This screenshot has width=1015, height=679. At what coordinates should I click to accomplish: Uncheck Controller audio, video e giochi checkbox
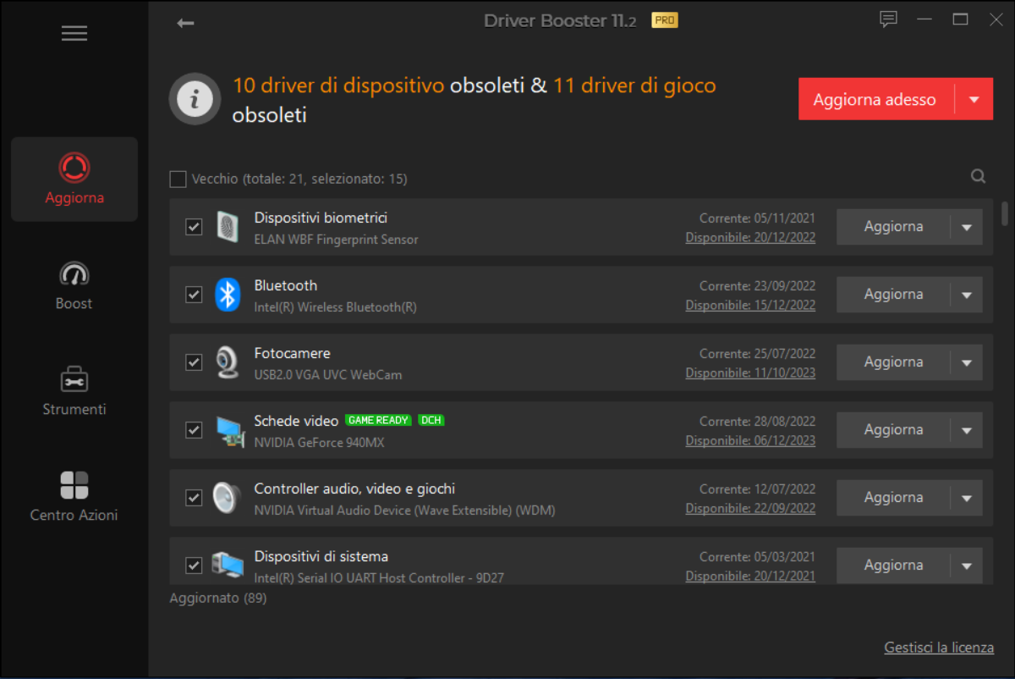pyautogui.click(x=194, y=498)
